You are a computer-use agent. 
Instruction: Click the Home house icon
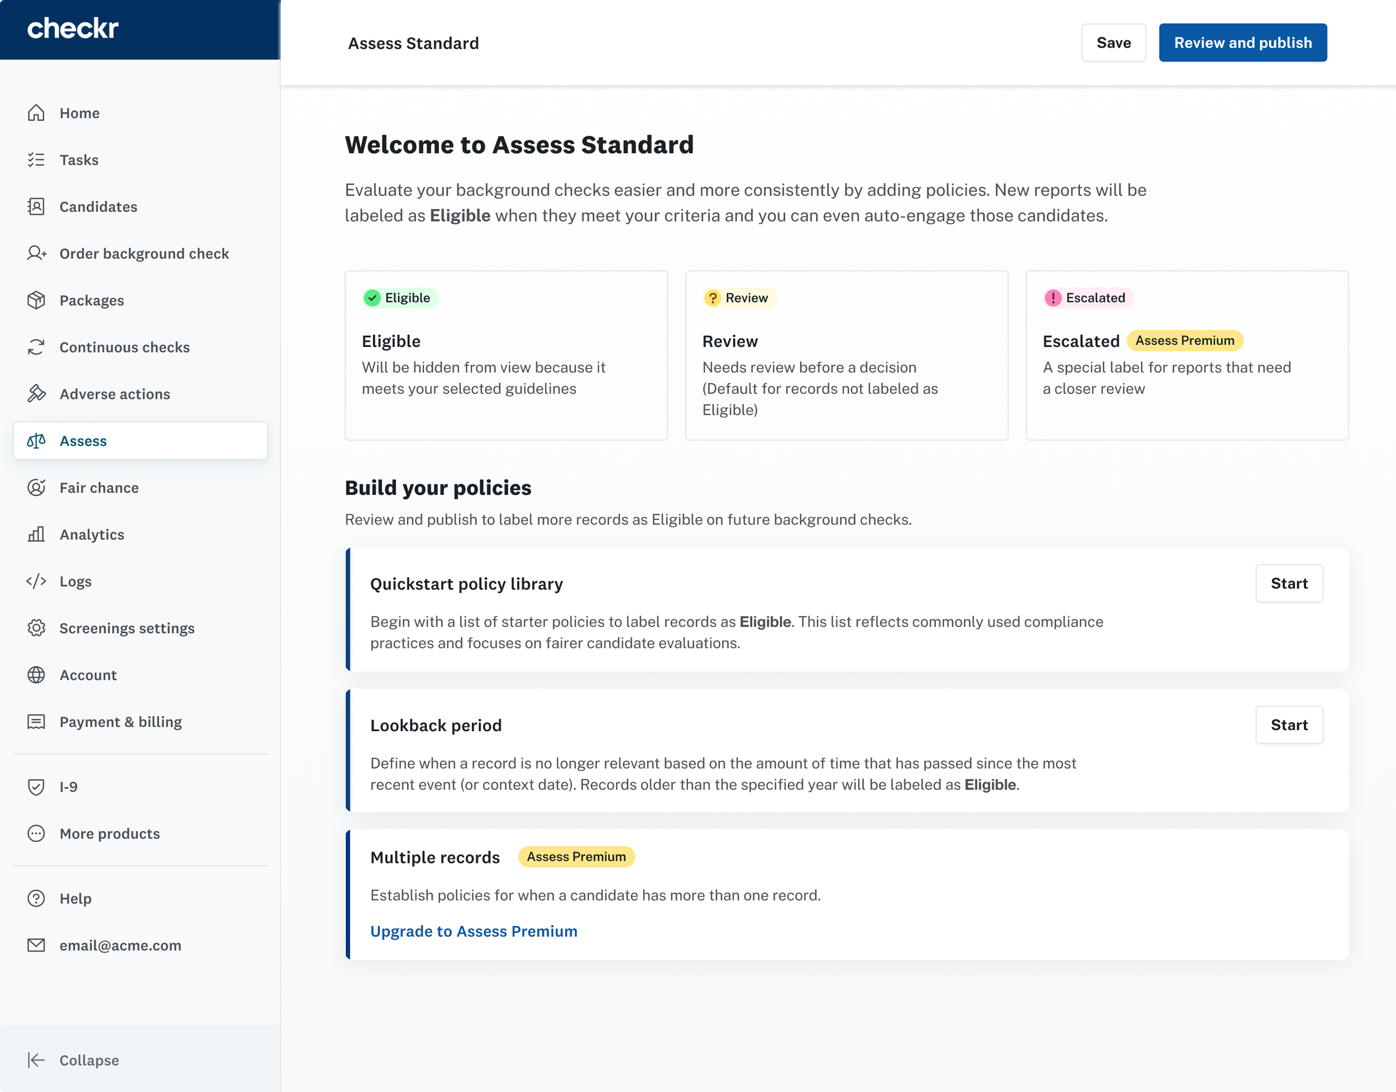pyautogui.click(x=36, y=113)
